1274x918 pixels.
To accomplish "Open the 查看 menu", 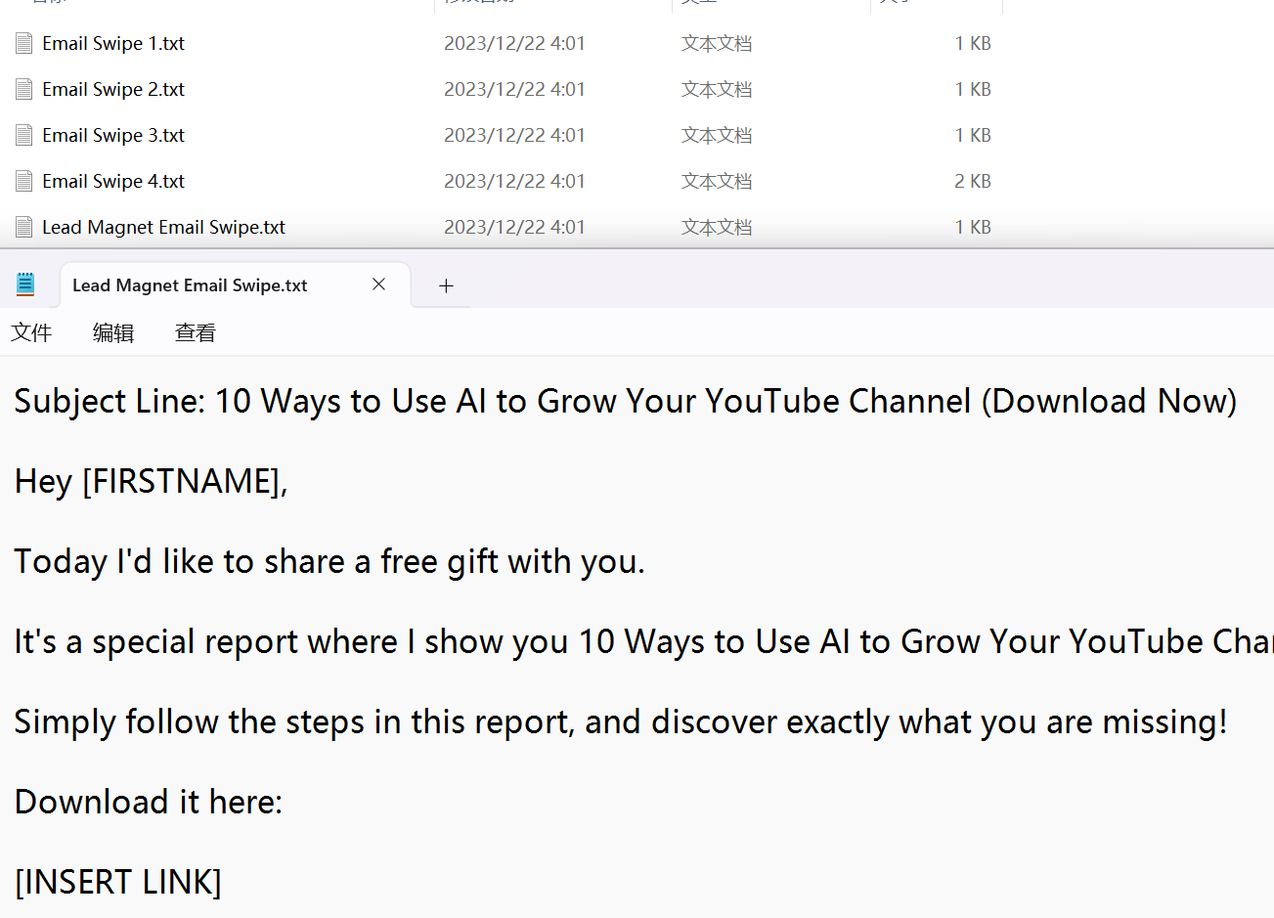I will click(x=195, y=333).
